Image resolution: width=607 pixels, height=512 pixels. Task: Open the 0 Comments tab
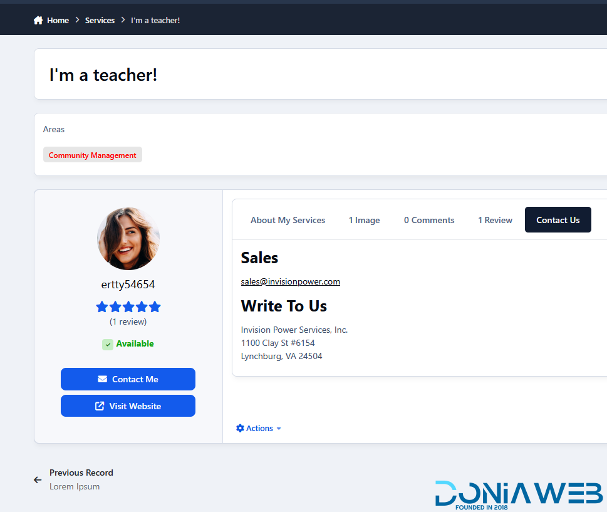tap(429, 220)
